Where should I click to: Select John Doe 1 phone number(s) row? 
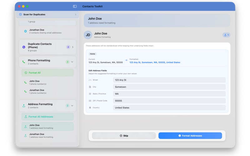pos(47,82)
